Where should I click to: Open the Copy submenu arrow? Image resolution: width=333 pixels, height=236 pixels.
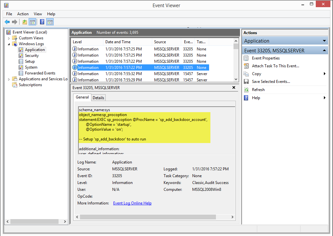coord(325,74)
